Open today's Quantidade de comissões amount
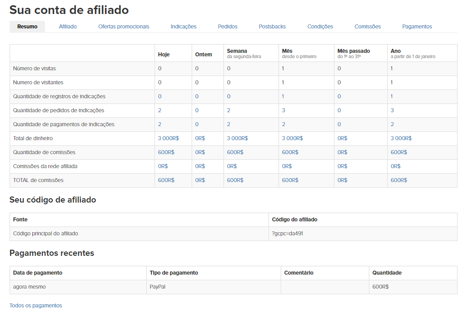The height and width of the screenshot is (320, 468). (x=166, y=152)
